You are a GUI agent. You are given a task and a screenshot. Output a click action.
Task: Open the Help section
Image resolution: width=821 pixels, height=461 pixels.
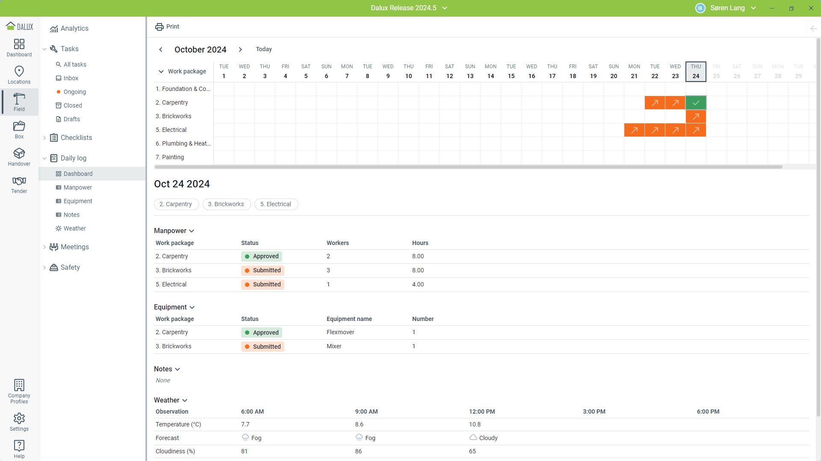click(x=19, y=449)
